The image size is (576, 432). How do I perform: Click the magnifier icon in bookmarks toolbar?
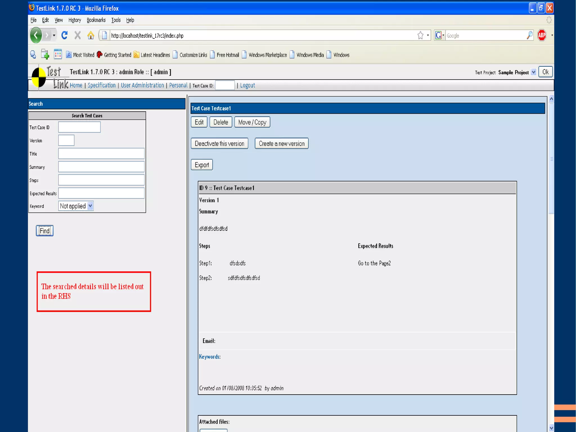33,55
